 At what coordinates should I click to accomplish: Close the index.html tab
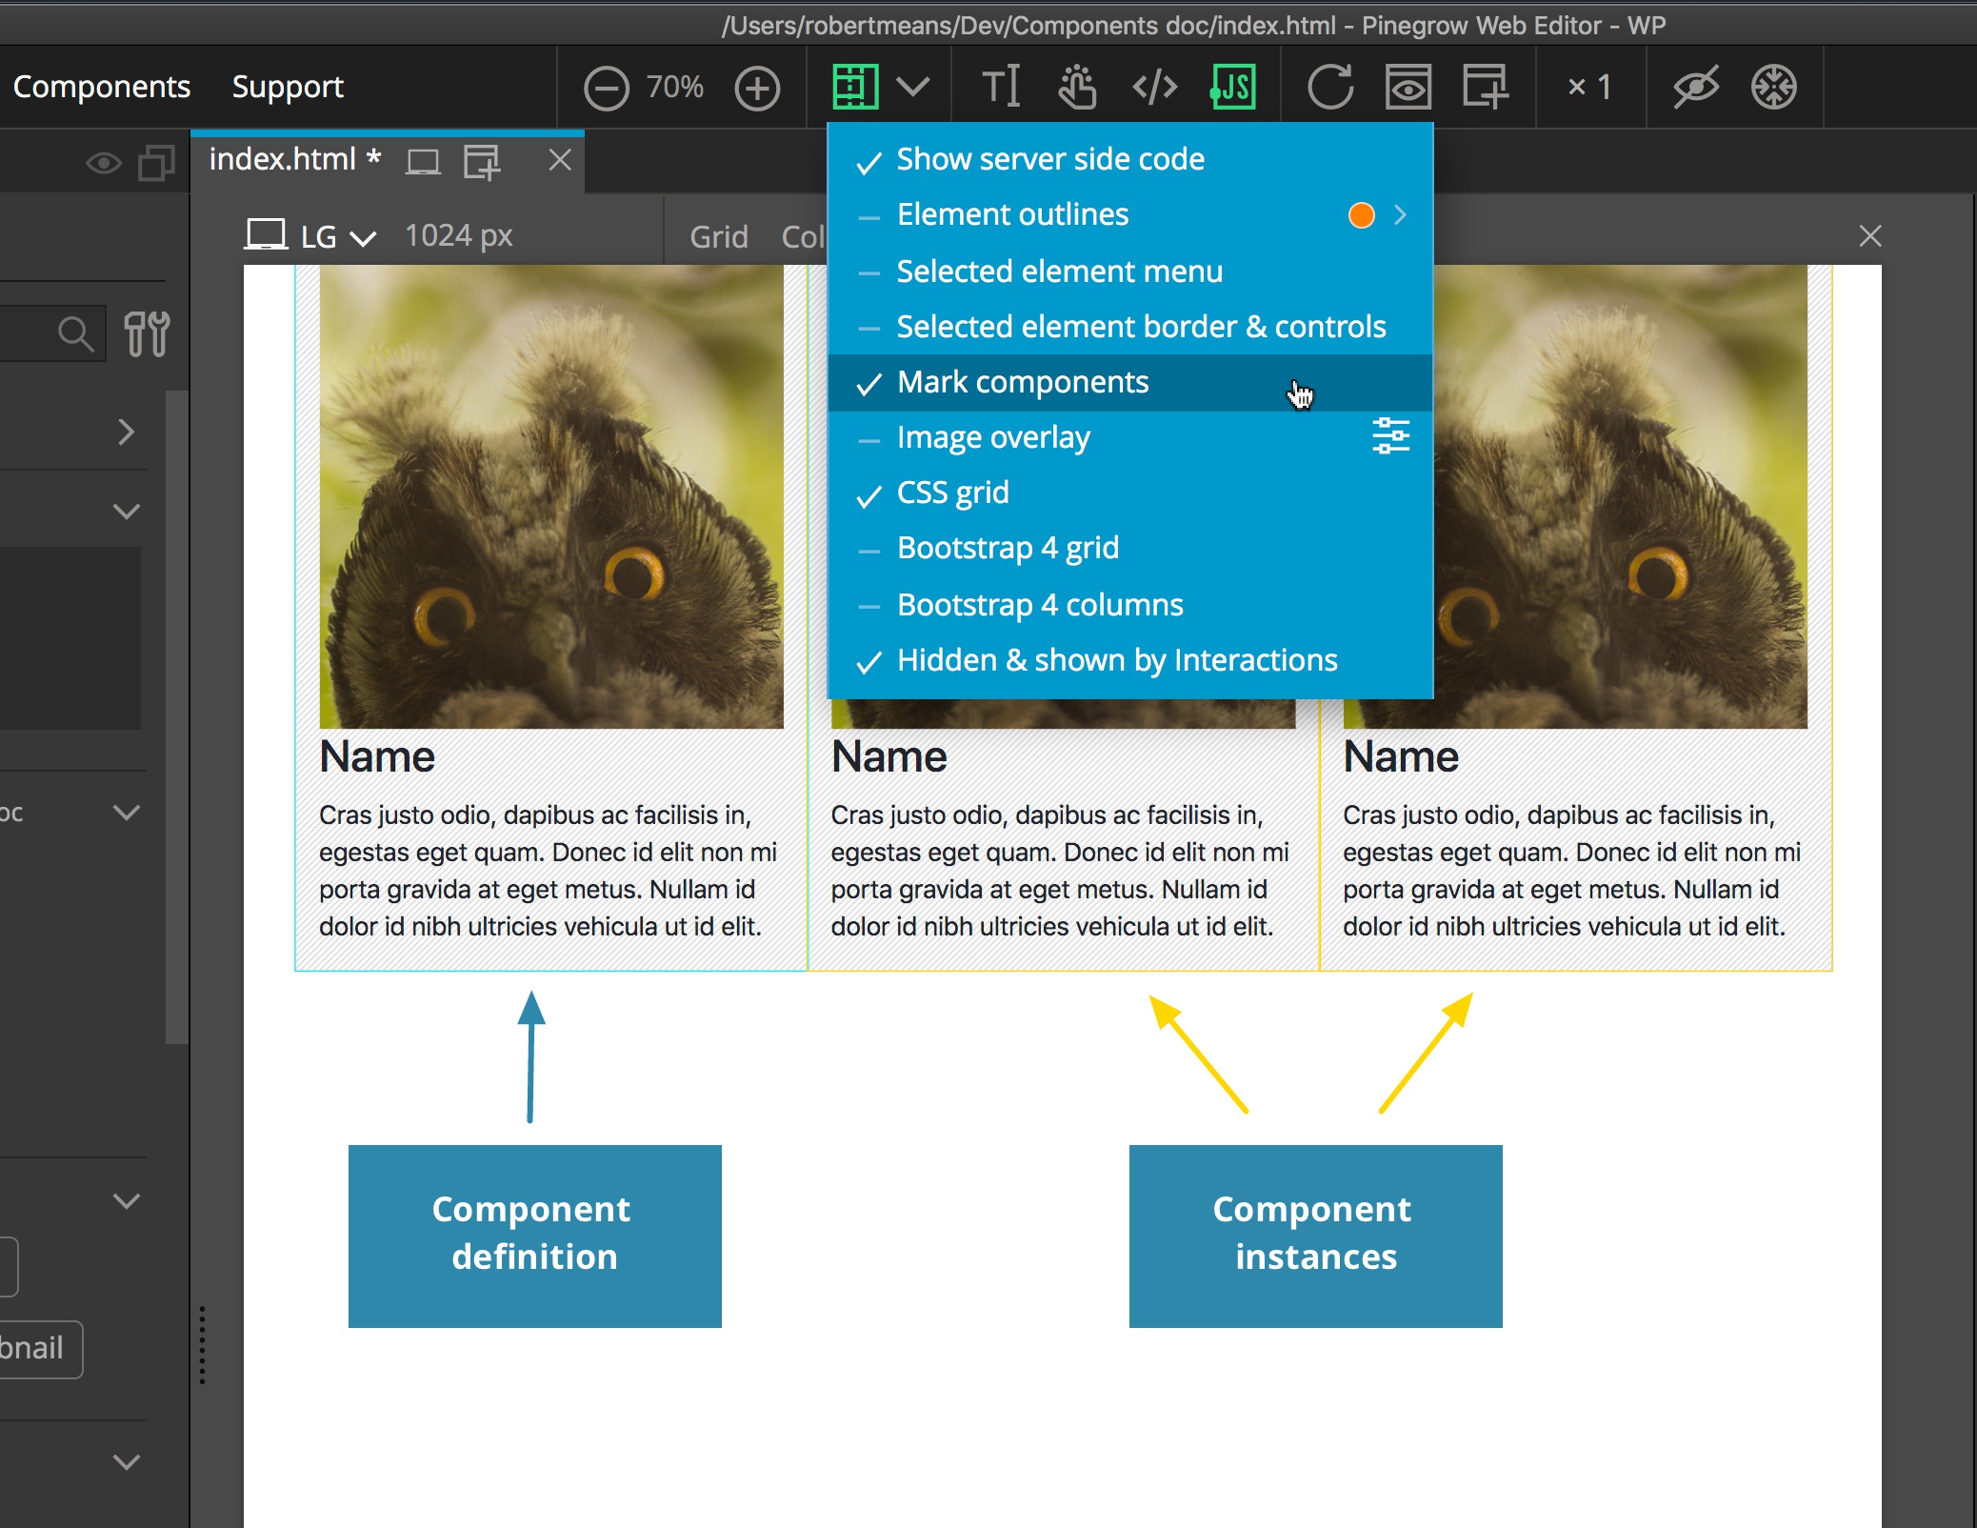(x=560, y=160)
